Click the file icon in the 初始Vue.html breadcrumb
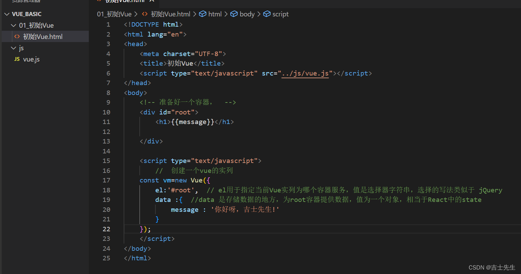521x274 pixels. tap(145, 14)
